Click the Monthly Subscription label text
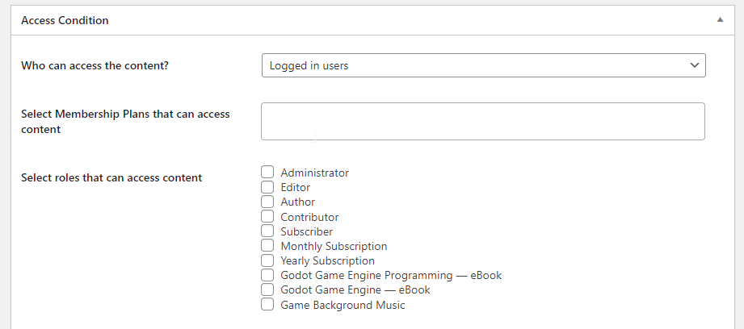Viewport: 744px width, 329px height. coord(334,246)
